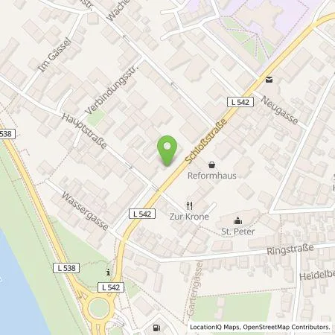Click the fuel station pump icon
This screenshot has height=335, width=335.
(x=156, y=328)
